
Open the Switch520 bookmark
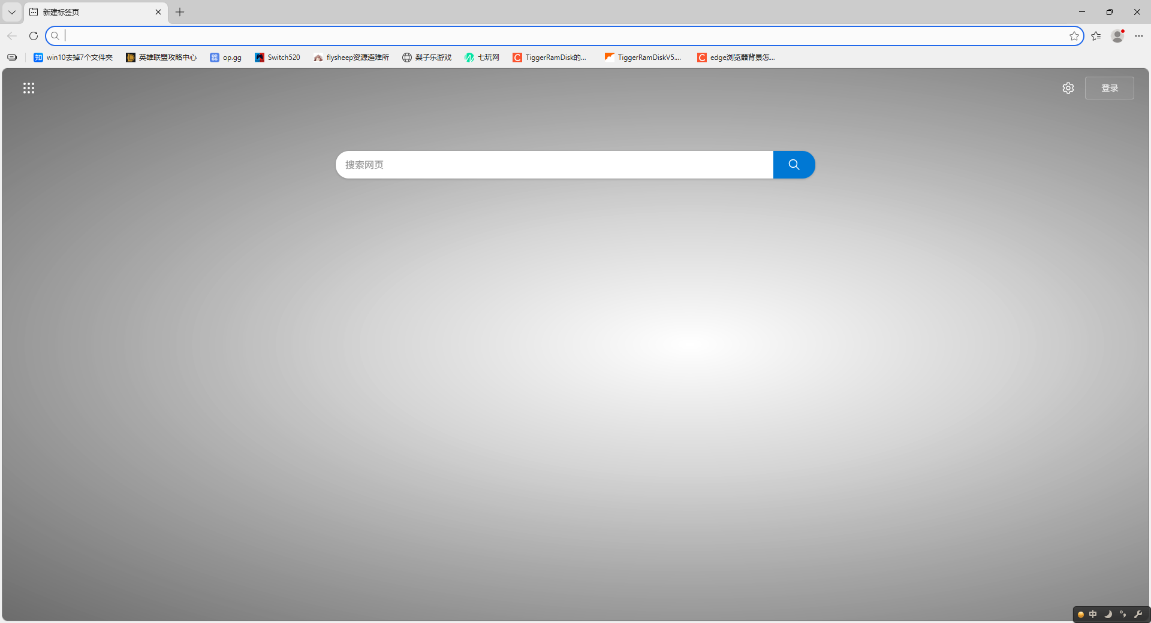coord(278,58)
